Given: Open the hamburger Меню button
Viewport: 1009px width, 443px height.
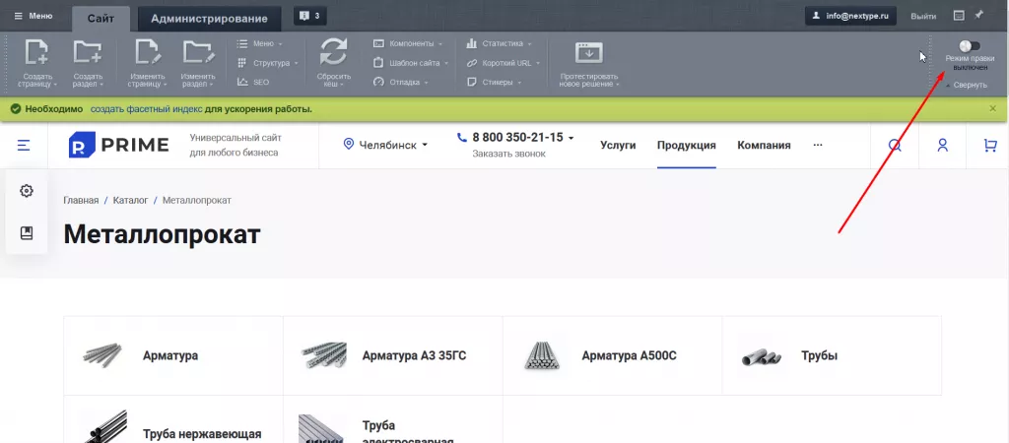Looking at the screenshot, I should click(x=34, y=16).
